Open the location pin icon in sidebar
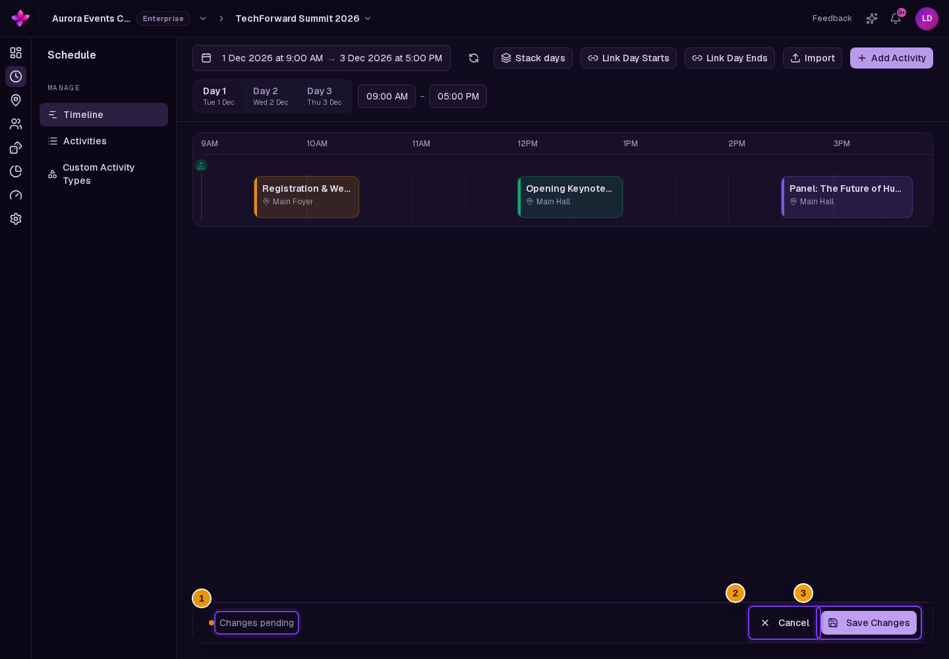949x659 pixels. [x=16, y=100]
